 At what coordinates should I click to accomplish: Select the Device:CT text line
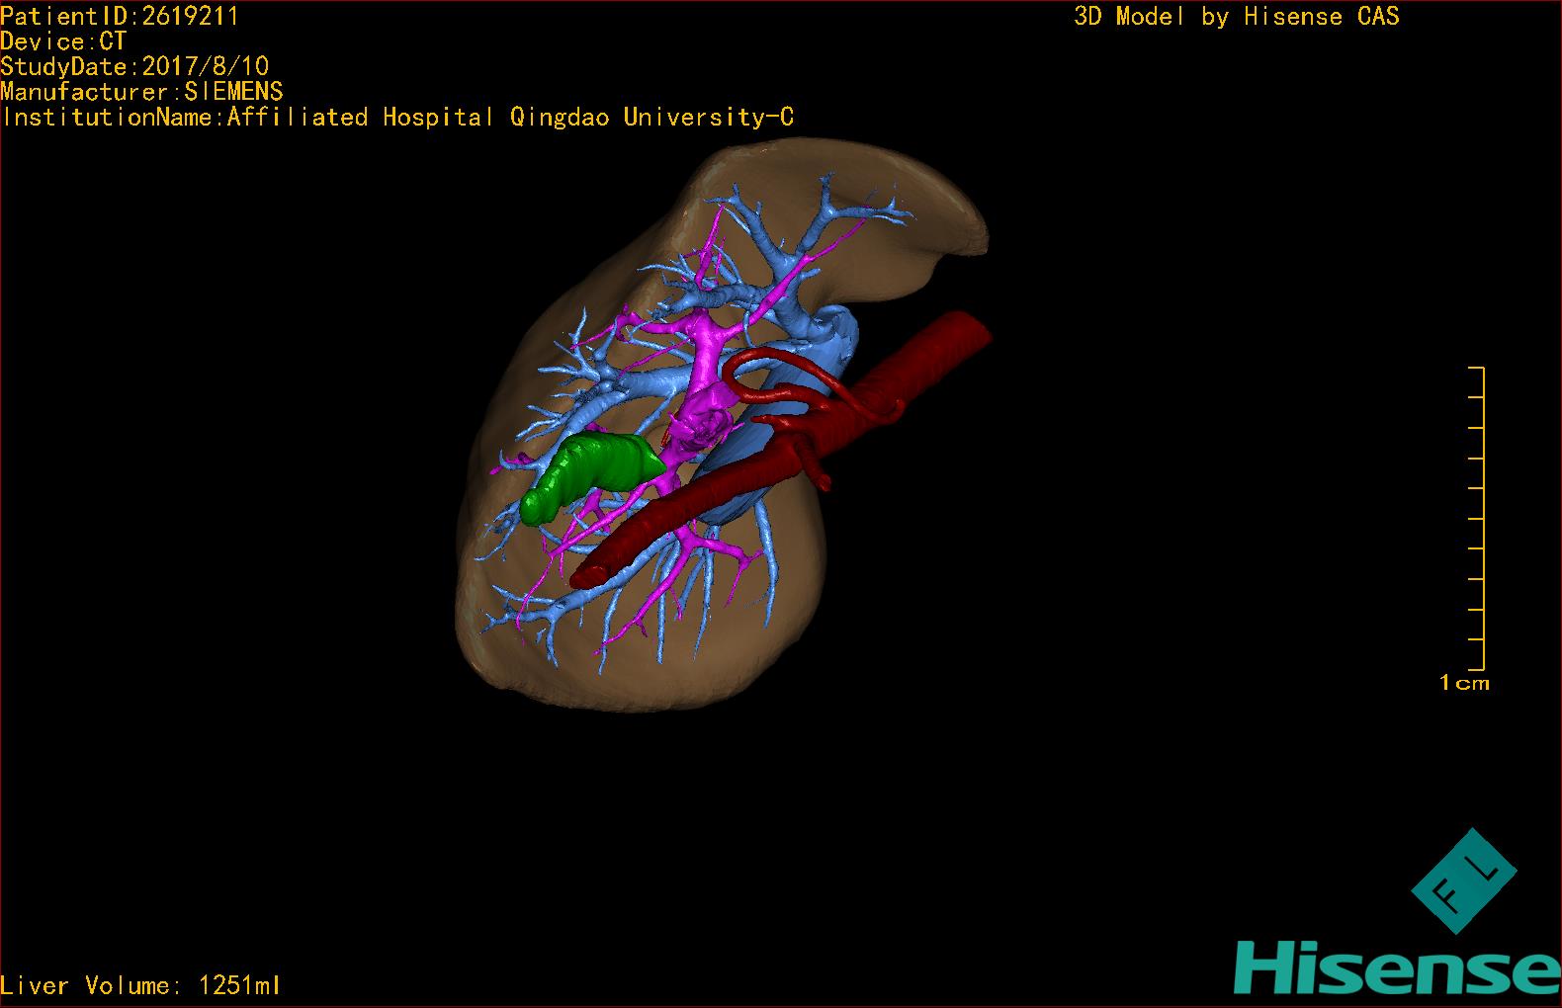(x=63, y=42)
